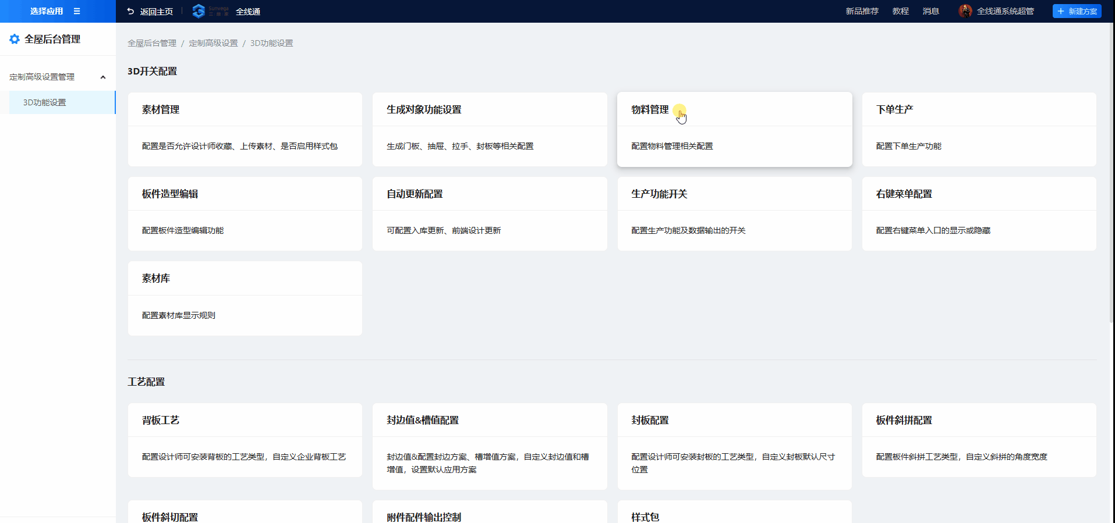Open 新品推荐 in top bar
Viewport: 1115px width, 523px height.
tap(862, 11)
